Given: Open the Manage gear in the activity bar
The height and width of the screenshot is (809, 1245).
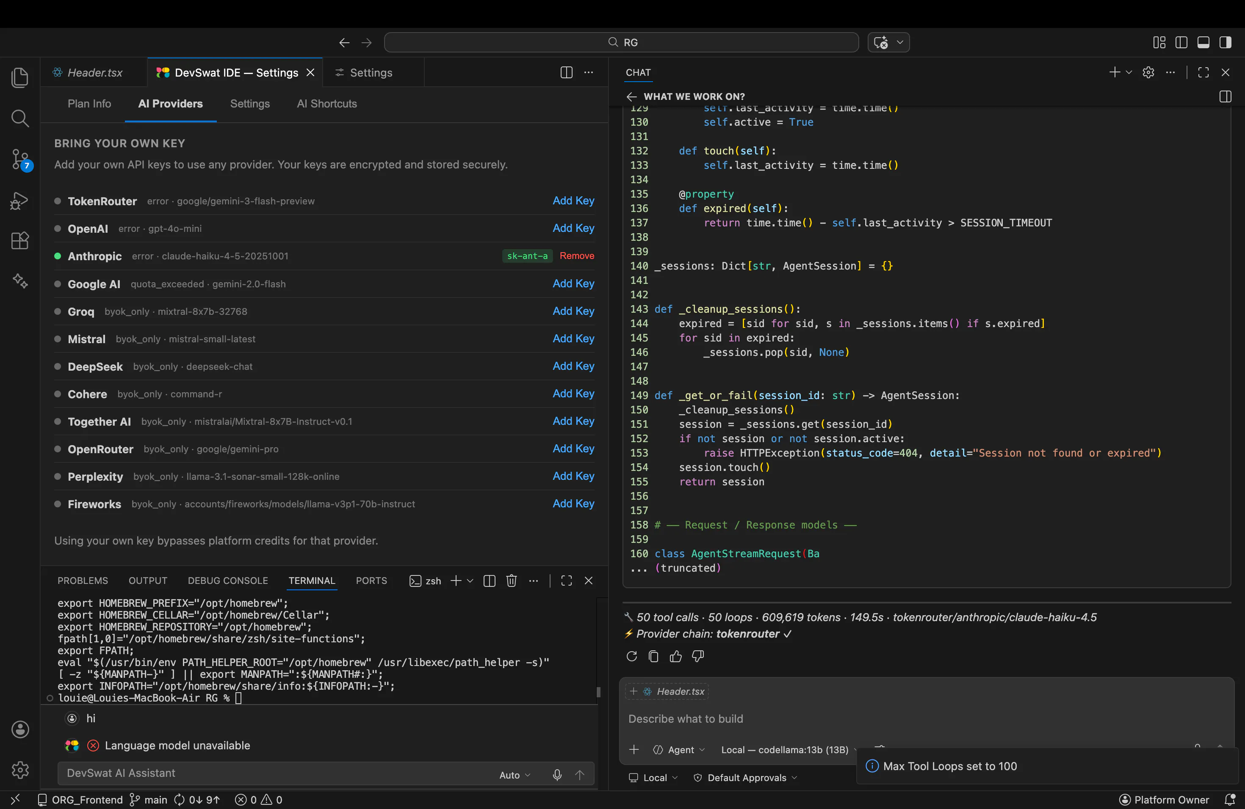Looking at the screenshot, I should click(x=20, y=770).
